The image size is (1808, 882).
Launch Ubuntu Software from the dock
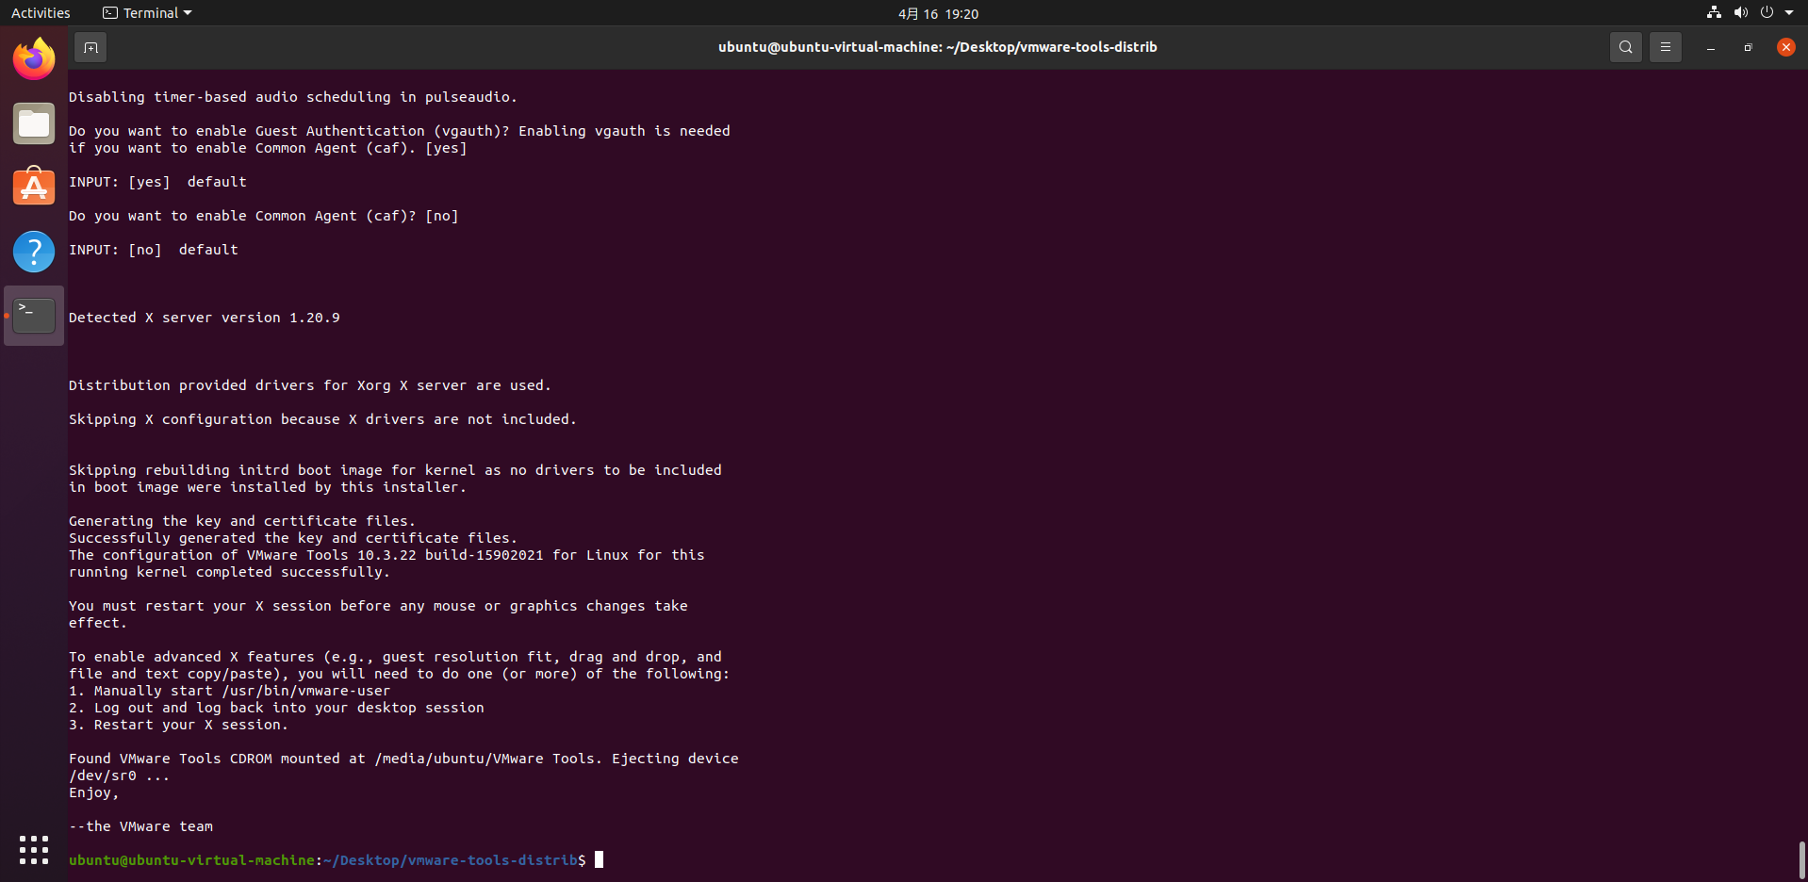(x=34, y=187)
